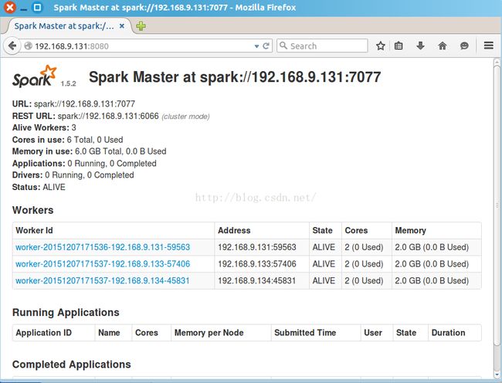Reload the page with the refresh icon
Screen dimensions: 502x383
pyautogui.click(x=266, y=46)
